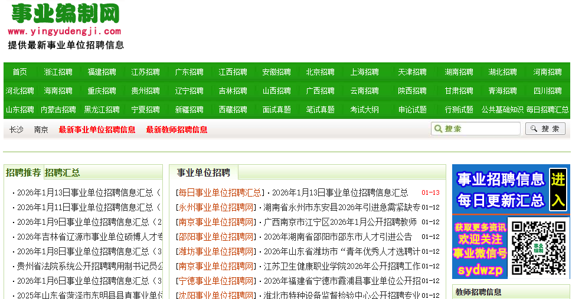The image size is (572, 299).
Task: Select 江西招聘 in the nav
Action: pos(233,72)
